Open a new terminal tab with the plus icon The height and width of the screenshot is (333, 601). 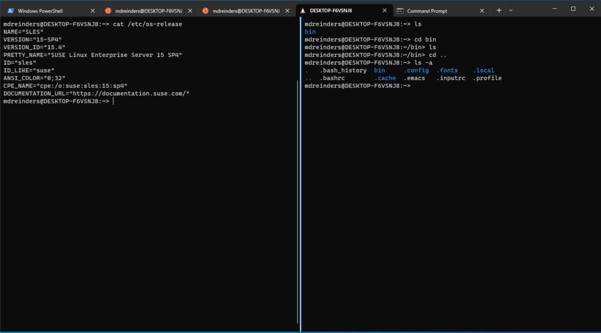coord(498,10)
